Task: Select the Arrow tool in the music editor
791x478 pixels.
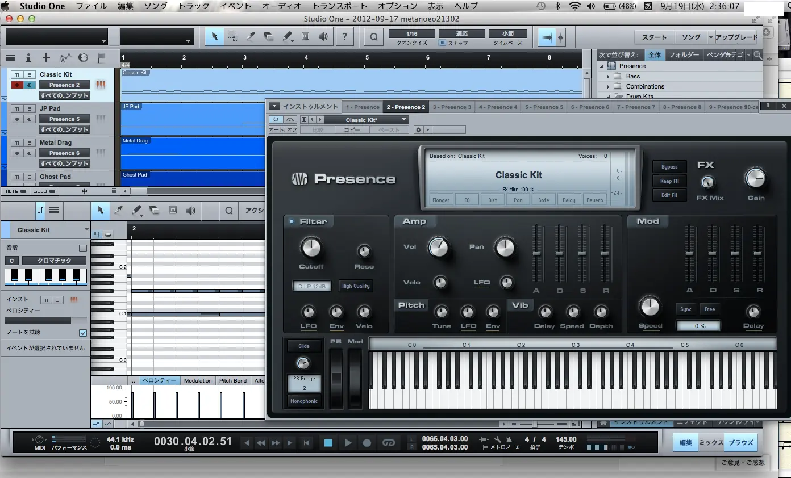Action: point(100,211)
